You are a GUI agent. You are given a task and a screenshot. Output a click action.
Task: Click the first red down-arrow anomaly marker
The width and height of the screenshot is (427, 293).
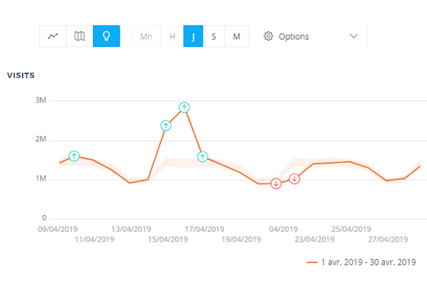276,184
